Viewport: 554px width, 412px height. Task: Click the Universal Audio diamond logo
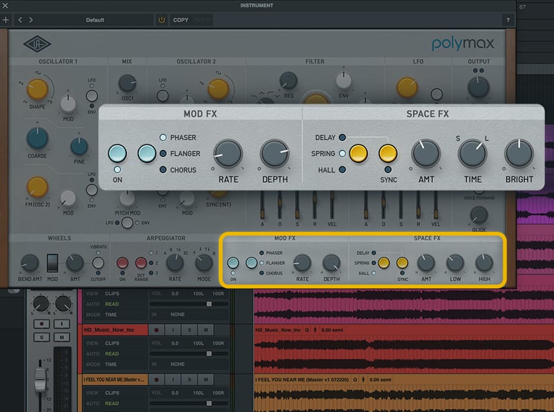click(37, 44)
